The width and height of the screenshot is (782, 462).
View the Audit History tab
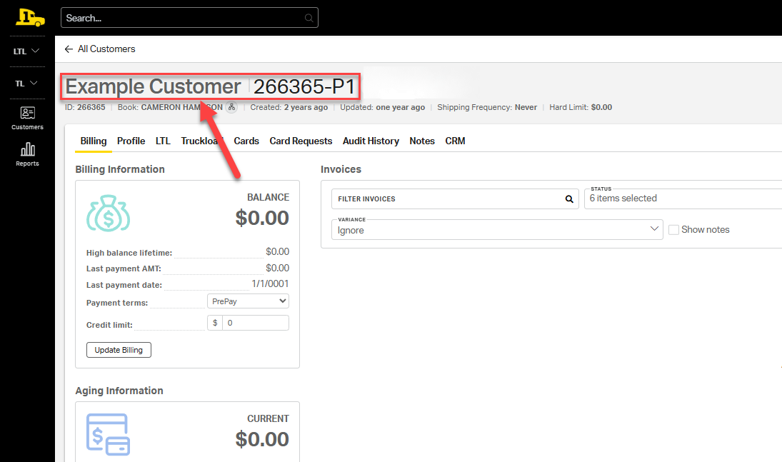pos(371,141)
